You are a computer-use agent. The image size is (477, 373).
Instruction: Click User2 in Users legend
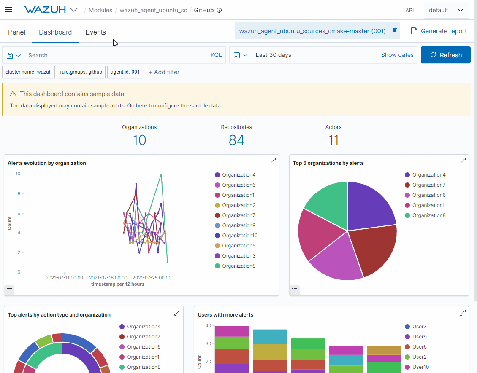pyautogui.click(x=416, y=357)
